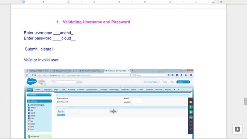Viewport: 247px width, 139px height.
Task: Click the home icon in embedded browser toolbar
Action: pyautogui.click(x=186, y=75)
